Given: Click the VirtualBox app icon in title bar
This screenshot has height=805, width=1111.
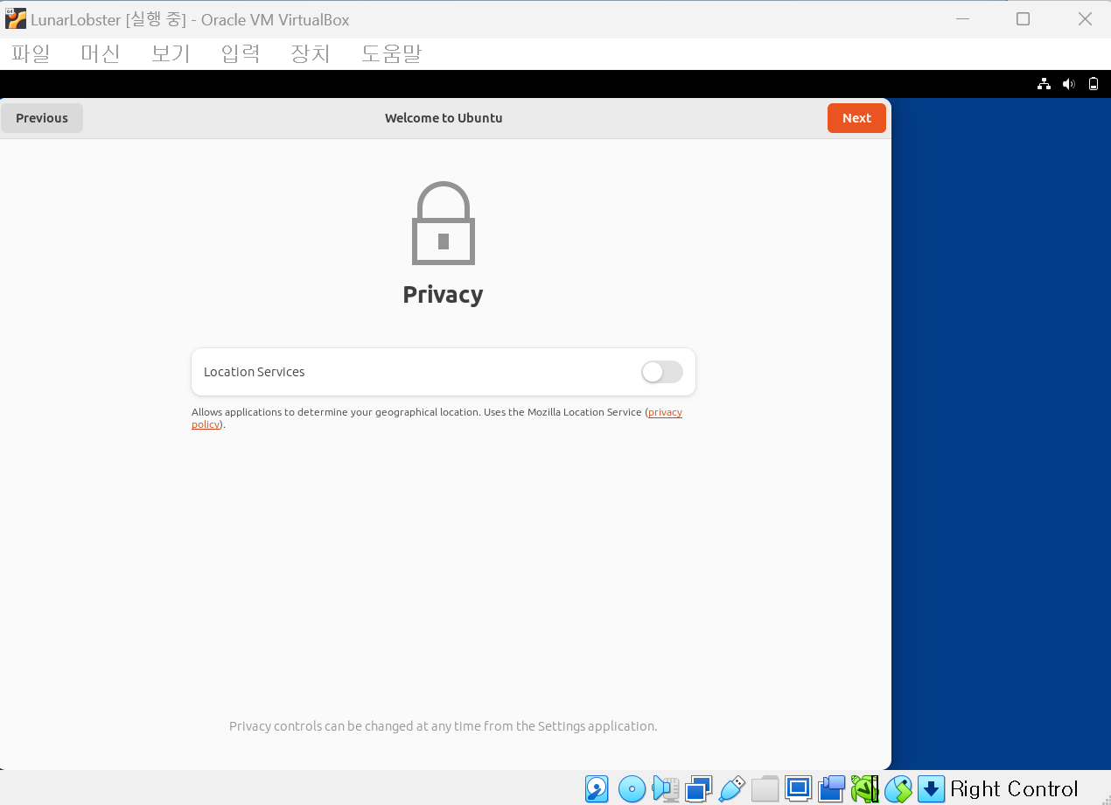Looking at the screenshot, I should point(15,18).
